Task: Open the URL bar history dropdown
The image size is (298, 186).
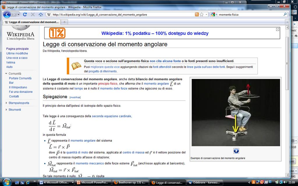Action: (x=206, y=15)
